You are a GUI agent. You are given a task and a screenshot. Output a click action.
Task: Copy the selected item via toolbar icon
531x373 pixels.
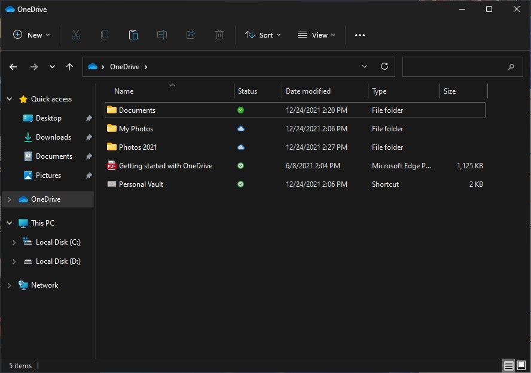[x=105, y=35]
